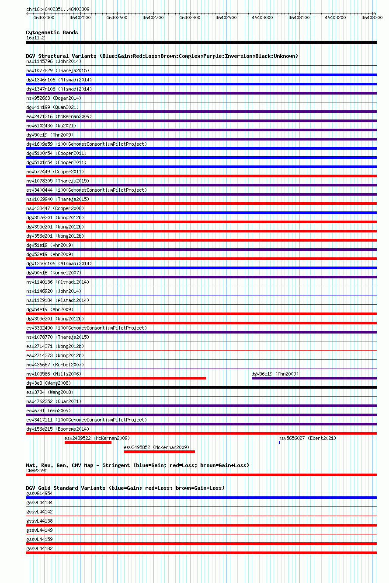This screenshot has height=583, width=389.
Task: Open the dgv1346n106 (Alsmadi2014) variant
Action: 59,80
